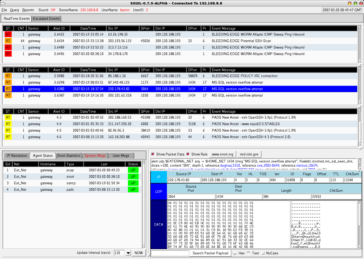This screenshot has width=364, height=259.
Task: Switch to the Escalated Events tab
Action: coord(46,18)
